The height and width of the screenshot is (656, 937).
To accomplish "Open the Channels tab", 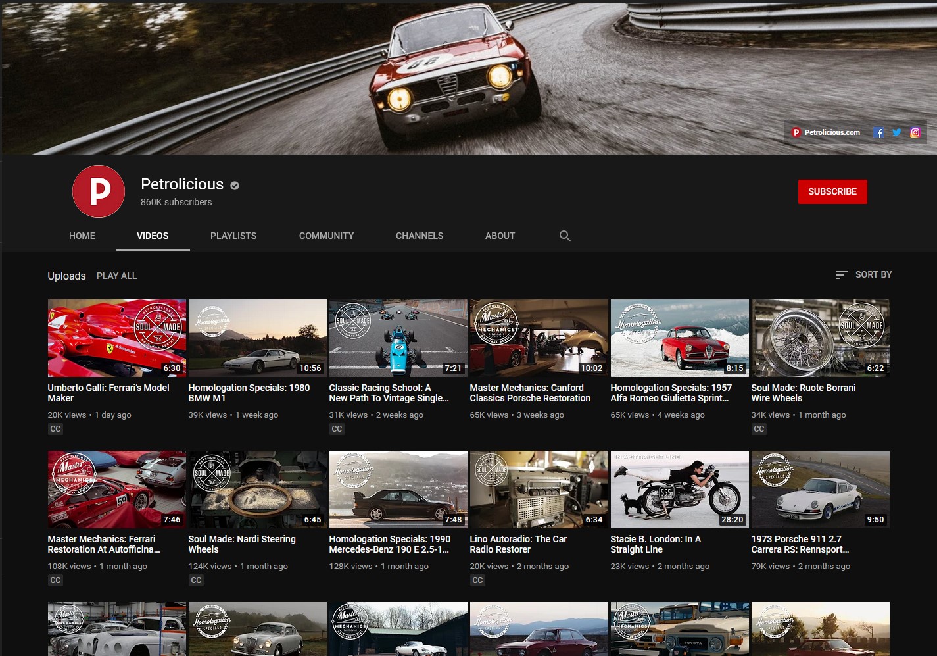I will click(x=420, y=236).
